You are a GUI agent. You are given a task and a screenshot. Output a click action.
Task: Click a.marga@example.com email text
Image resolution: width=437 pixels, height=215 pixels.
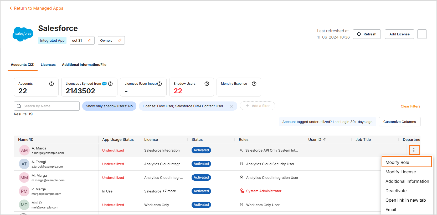coord(48,153)
